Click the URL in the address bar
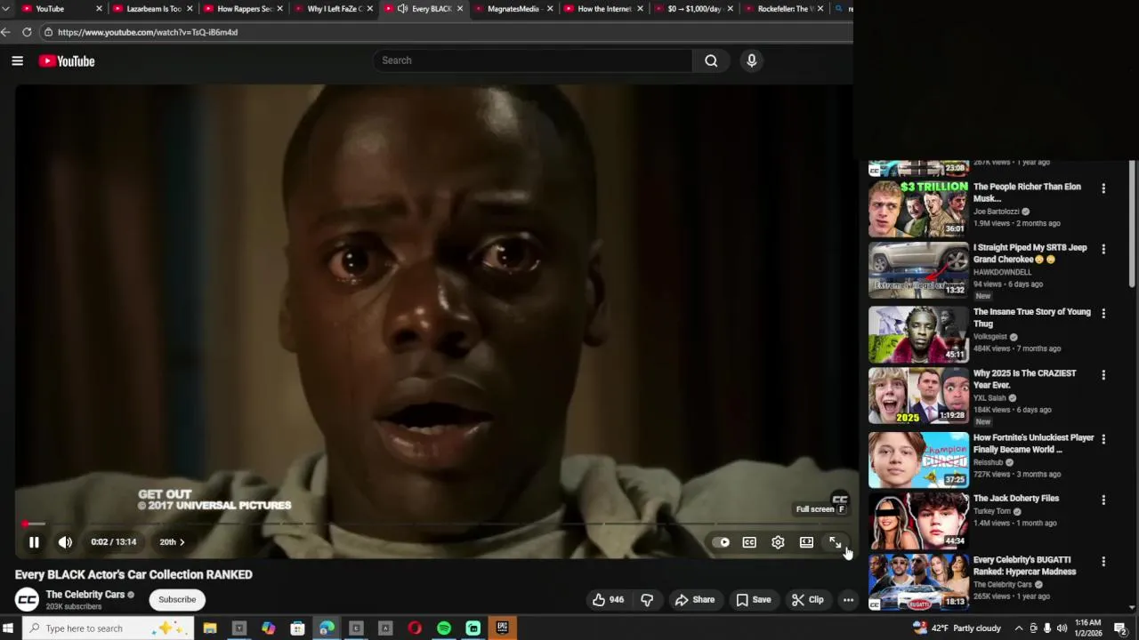This screenshot has width=1139, height=640. [148, 32]
